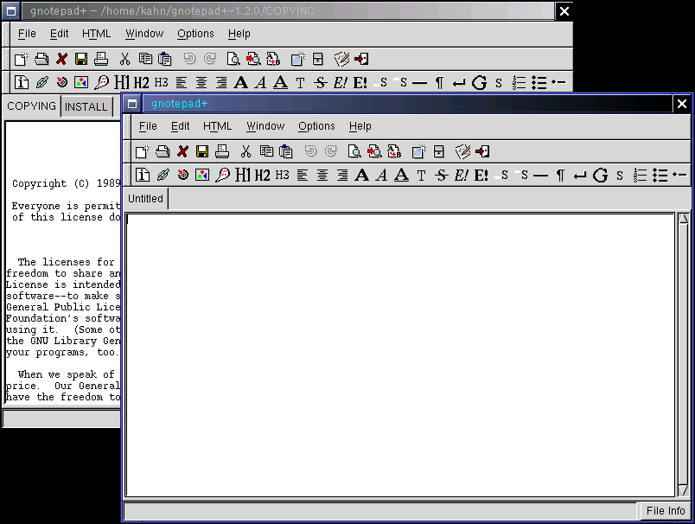
Task: Insert unordered list in COPYING window
Action: (x=539, y=82)
